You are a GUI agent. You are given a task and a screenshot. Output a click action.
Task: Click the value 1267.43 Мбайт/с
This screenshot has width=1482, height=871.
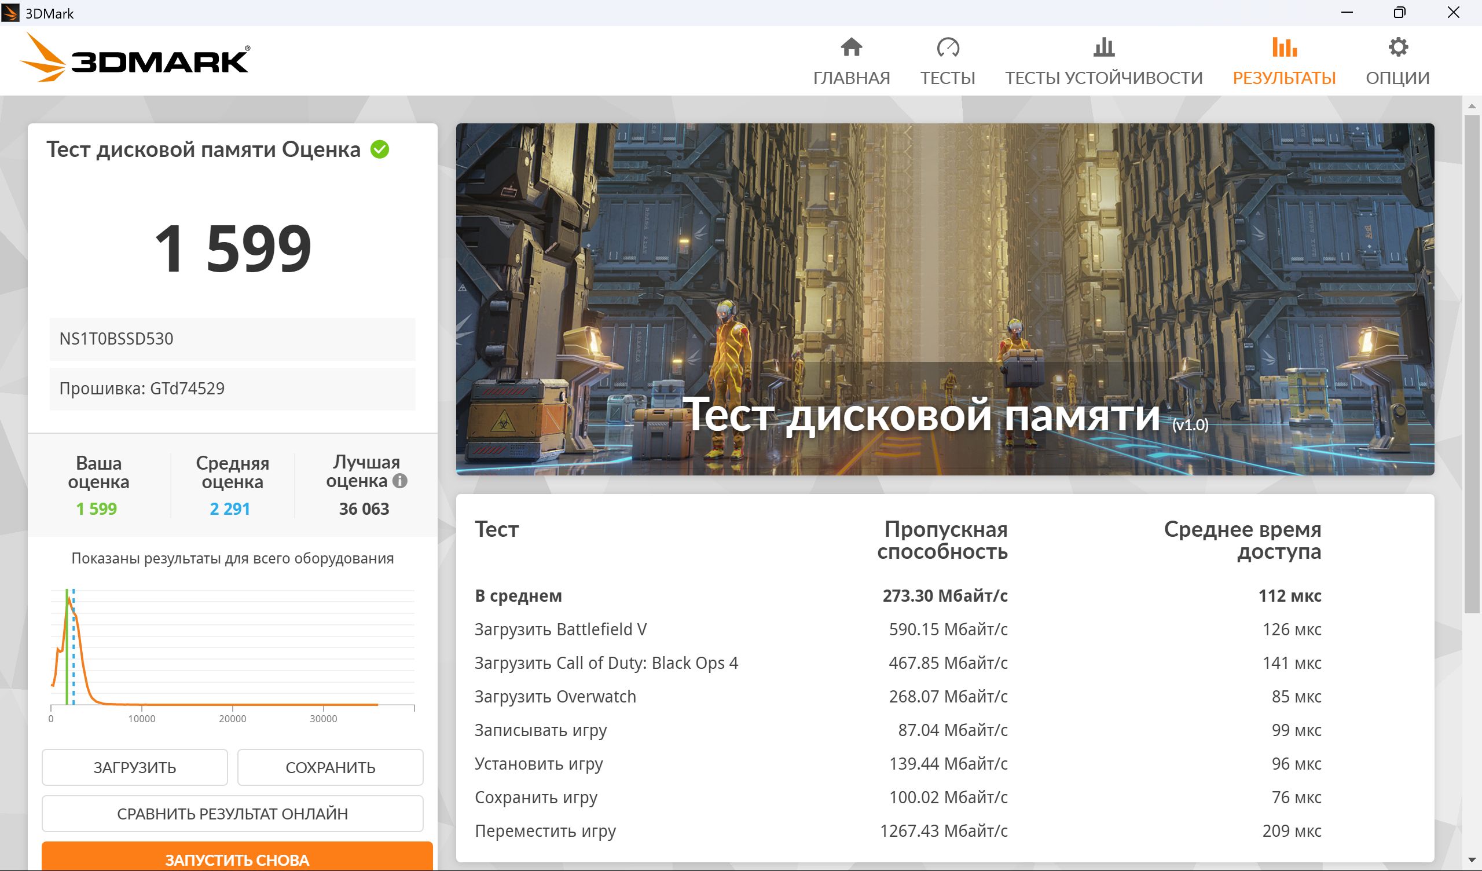(943, 831)
